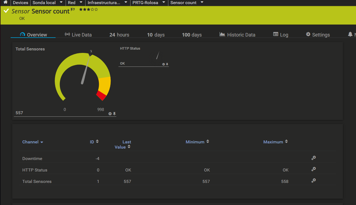Open settings gear for Total Sensores gauge
The height and width of the screenshot is (205, 356).
pyautogui.click(x=110, y=114)
